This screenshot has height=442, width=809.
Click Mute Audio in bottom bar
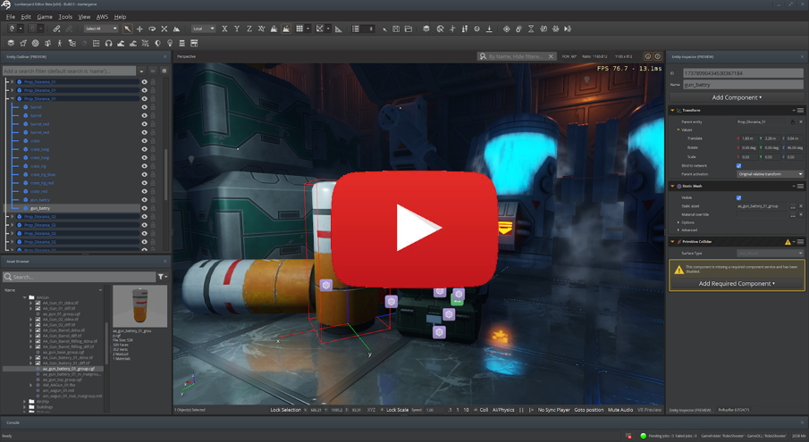[x=620, y=410]
